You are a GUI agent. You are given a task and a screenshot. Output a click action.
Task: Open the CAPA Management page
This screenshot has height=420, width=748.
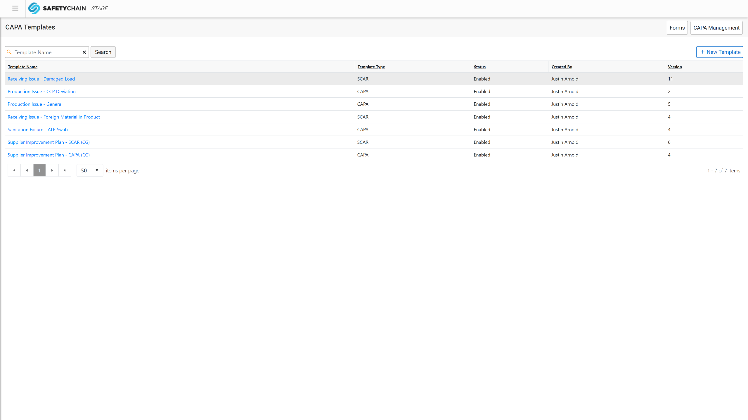[x=716, y=28]
